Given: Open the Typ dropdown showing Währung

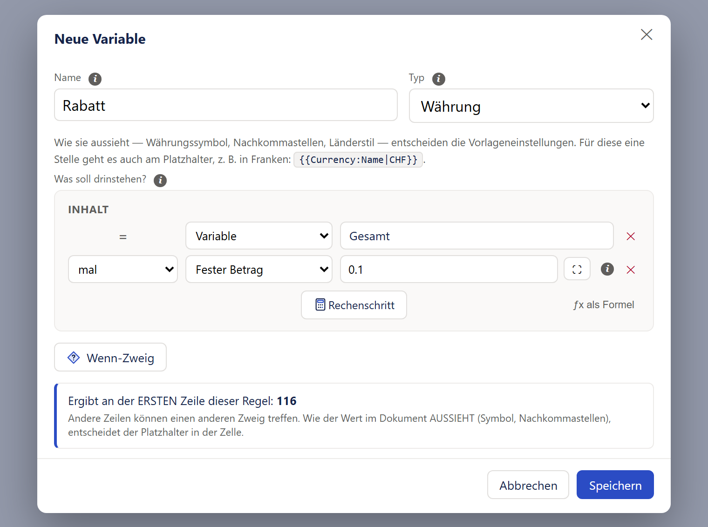Looking at the screenshot, I should point(531,106).
